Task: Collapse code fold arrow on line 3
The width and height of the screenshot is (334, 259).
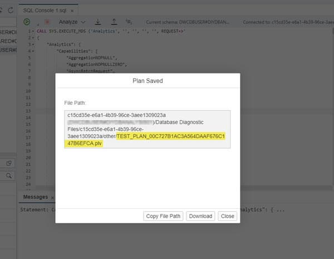Action: (x=33, y=45)
